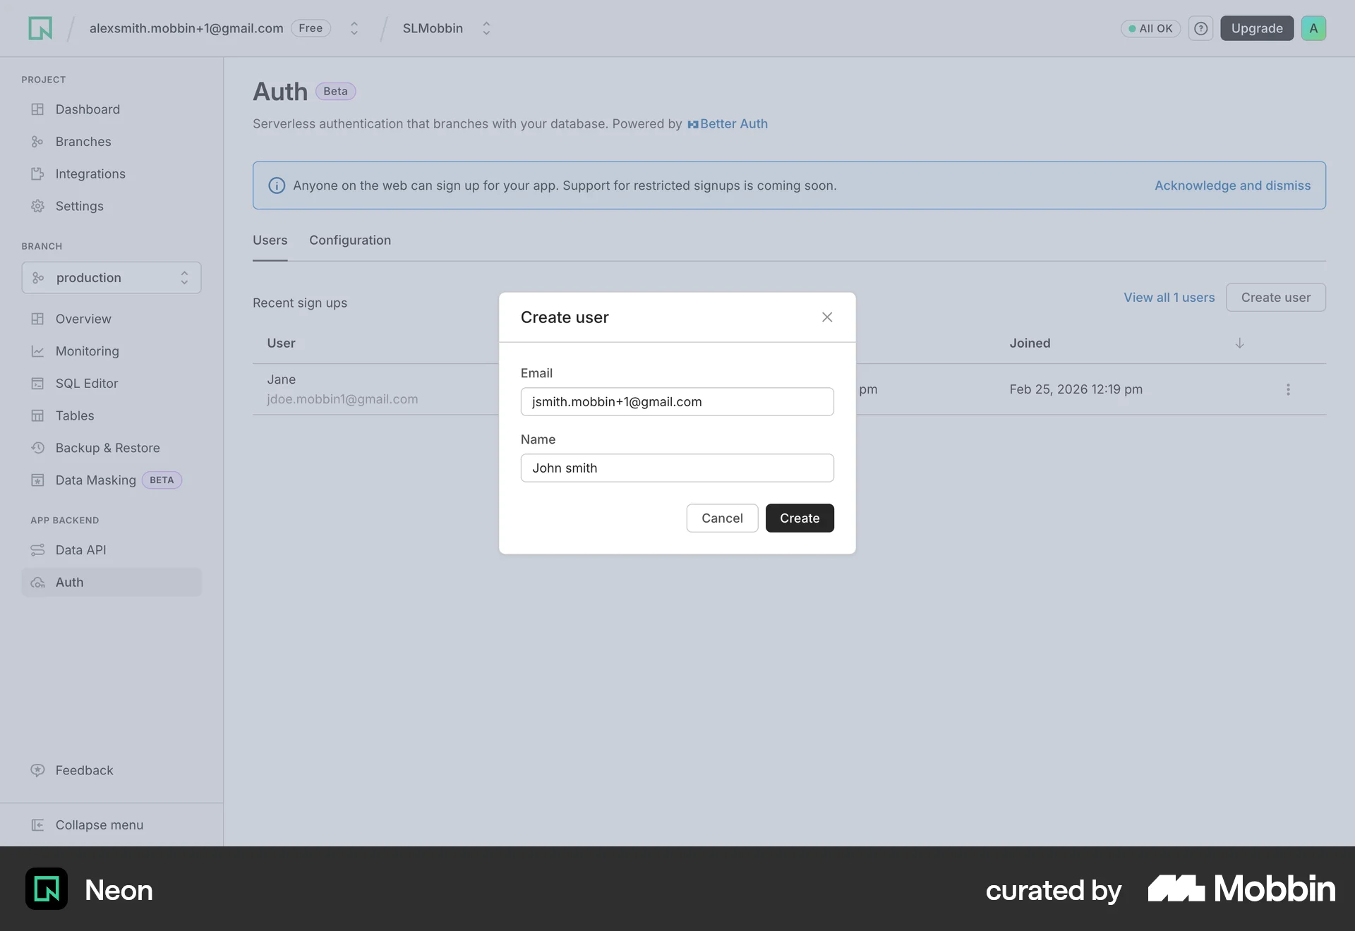1355x931 pixels.
Task: Click the Upgrade button
Action: point(1257,28)
